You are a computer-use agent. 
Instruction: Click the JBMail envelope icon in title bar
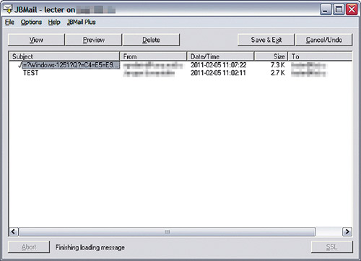click(8, 9)
